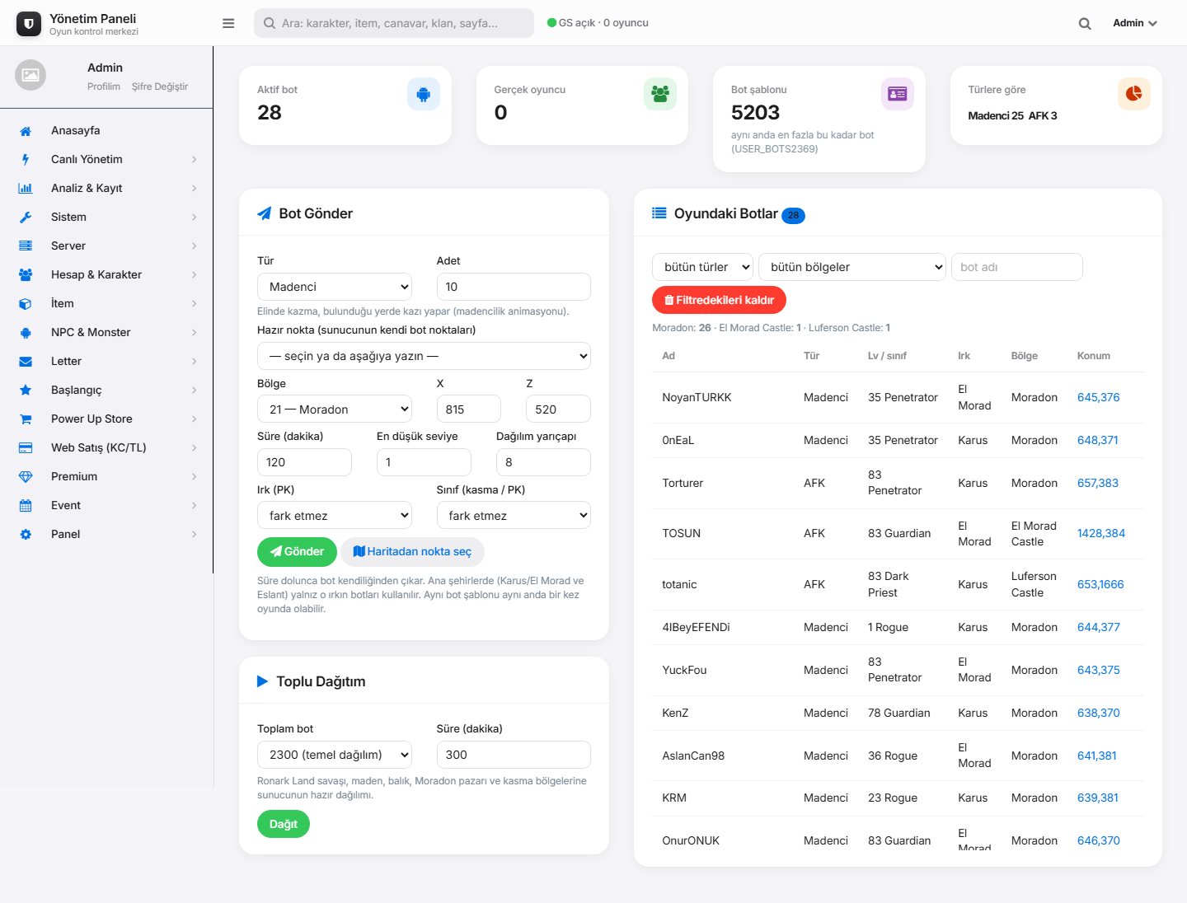Image resolution: width=1187 pixels, height=903 pixels.
Task: Click the Aktif bot android icon
Action: [424, 95]
